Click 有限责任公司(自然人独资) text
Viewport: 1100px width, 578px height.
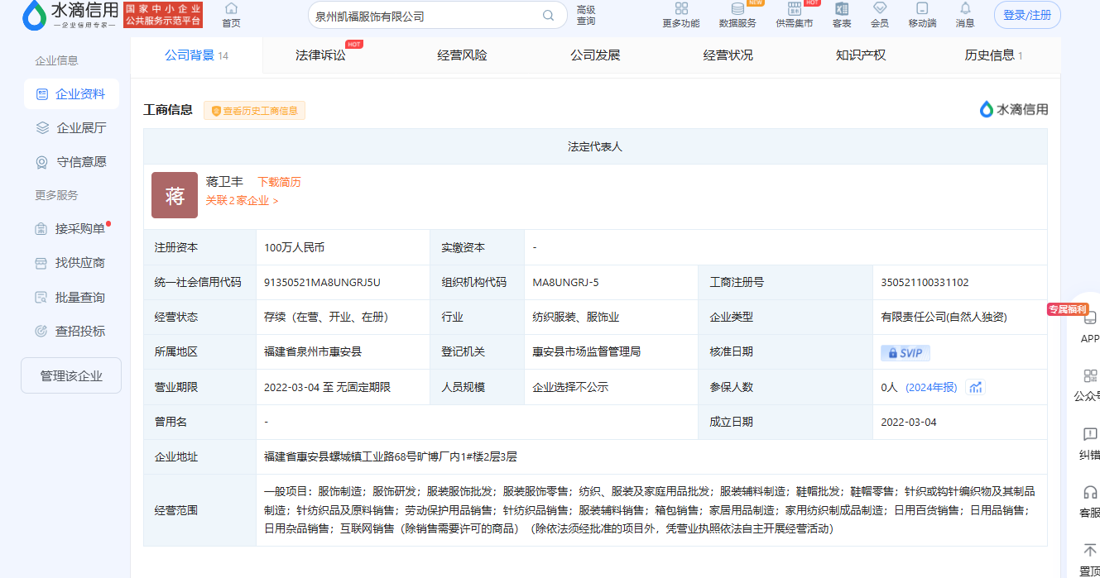[x=944, y=318]
